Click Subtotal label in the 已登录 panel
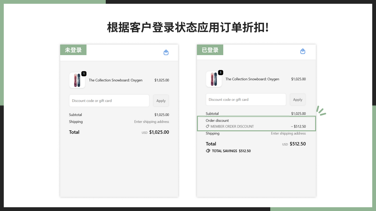The image size is (376, 211). coord(212,114)
